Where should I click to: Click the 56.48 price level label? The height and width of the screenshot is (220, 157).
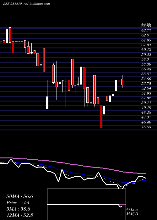coord(146,69)
